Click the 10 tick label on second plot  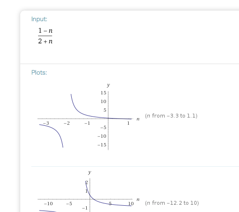(131, 204)
